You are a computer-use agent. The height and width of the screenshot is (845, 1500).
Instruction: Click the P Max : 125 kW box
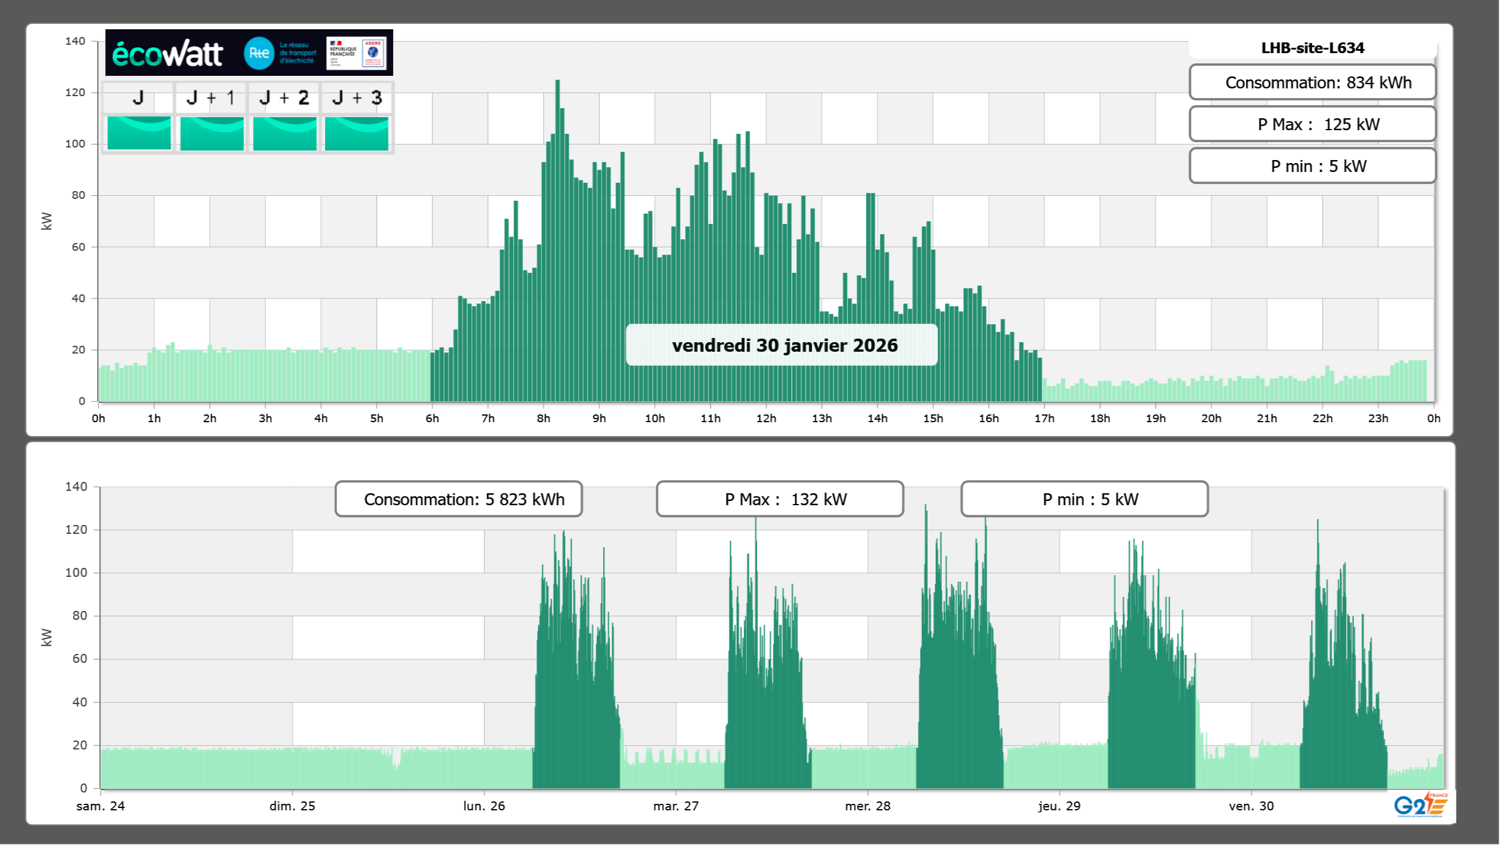click(1312, 124)
